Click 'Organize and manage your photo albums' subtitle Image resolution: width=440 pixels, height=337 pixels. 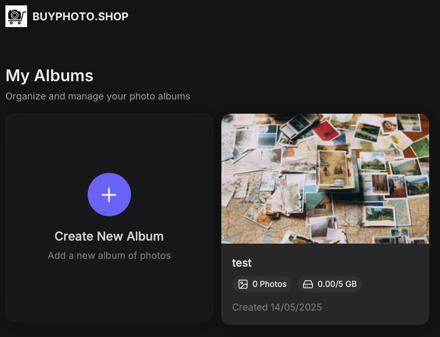[x=98, y=96]
